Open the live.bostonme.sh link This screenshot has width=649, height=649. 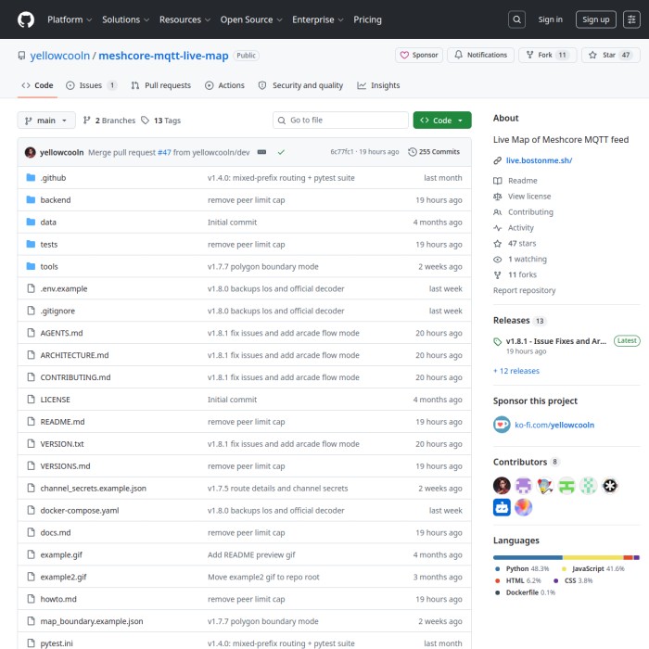[539, 160]
